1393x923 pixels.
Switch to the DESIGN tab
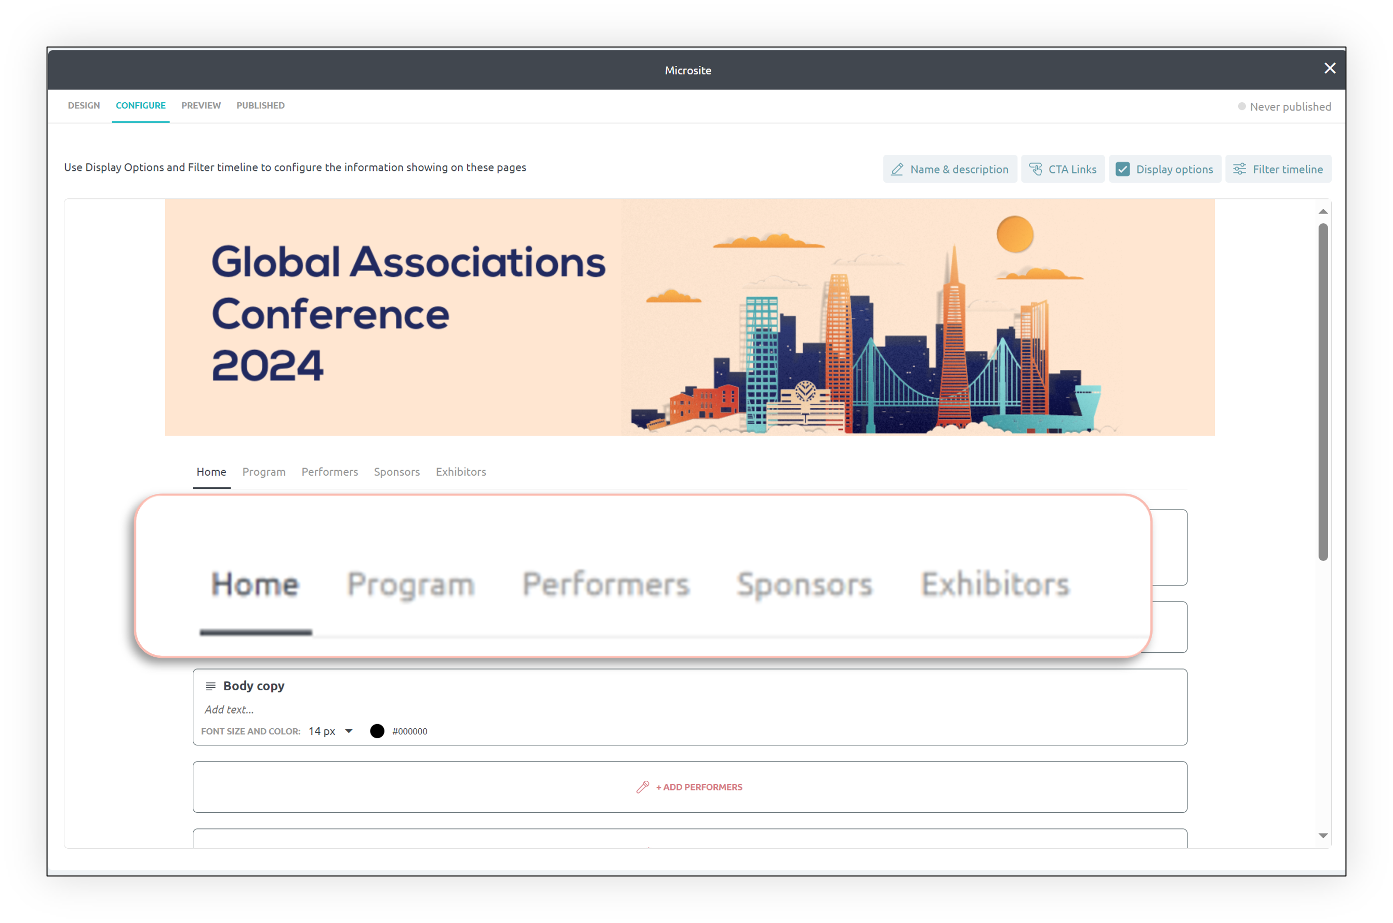(84, 105)
